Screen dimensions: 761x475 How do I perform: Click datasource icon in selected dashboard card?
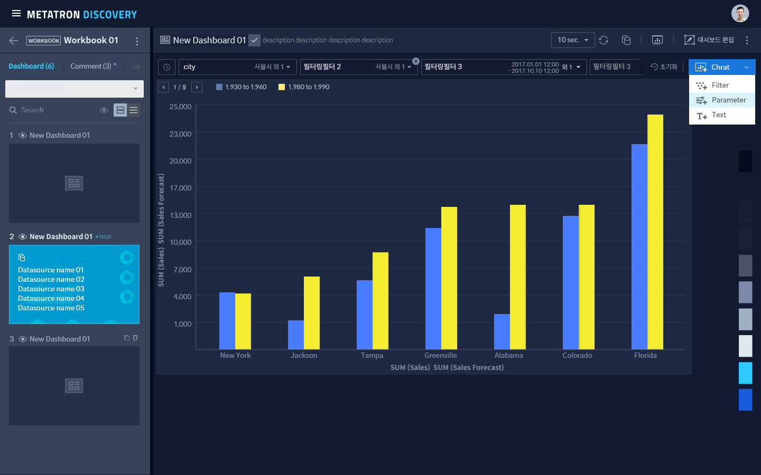22,258
